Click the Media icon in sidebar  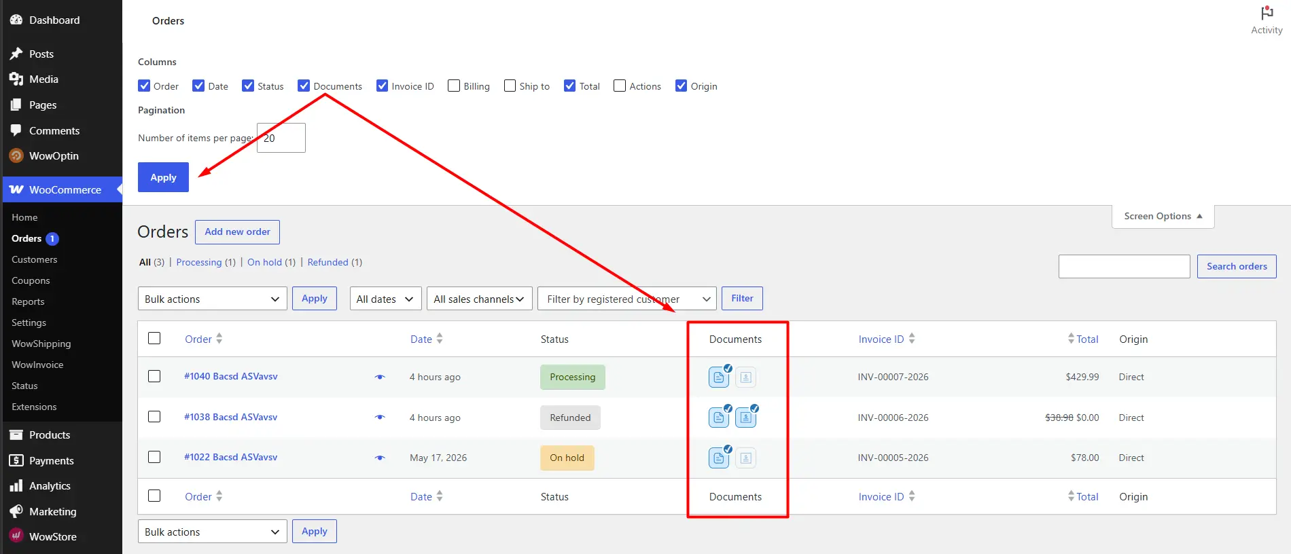tap(16, 79)
